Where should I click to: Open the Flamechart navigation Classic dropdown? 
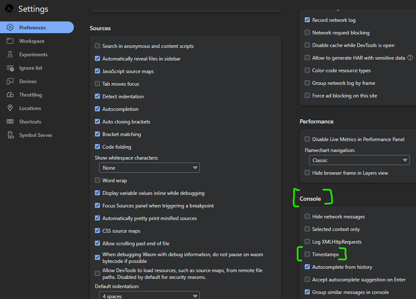[359, 160]
